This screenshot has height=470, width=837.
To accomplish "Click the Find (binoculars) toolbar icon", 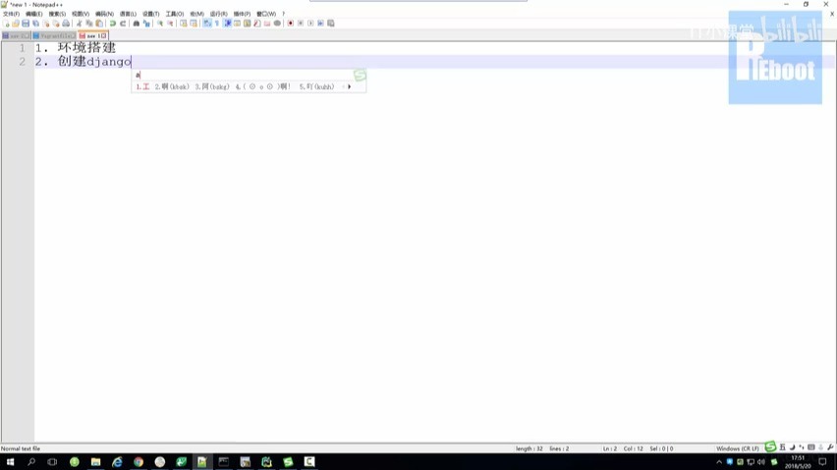I will tap(137, 23).
